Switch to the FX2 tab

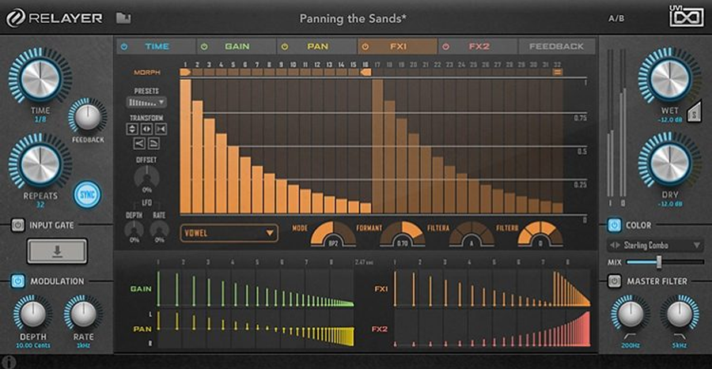(478, 47)
